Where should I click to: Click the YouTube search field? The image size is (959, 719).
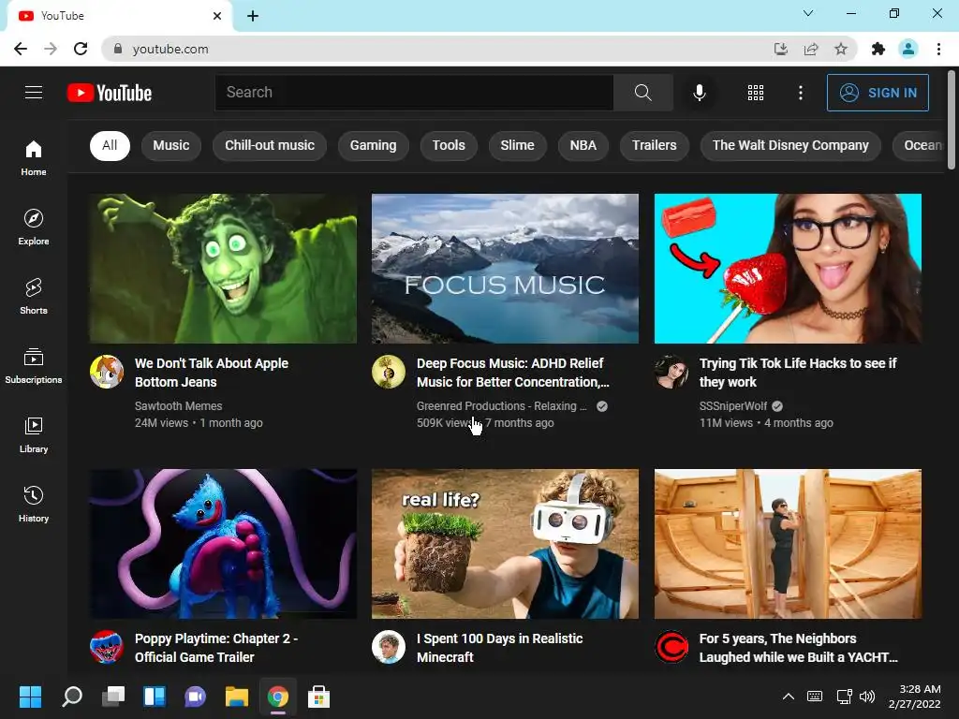[x=414, y=93]
